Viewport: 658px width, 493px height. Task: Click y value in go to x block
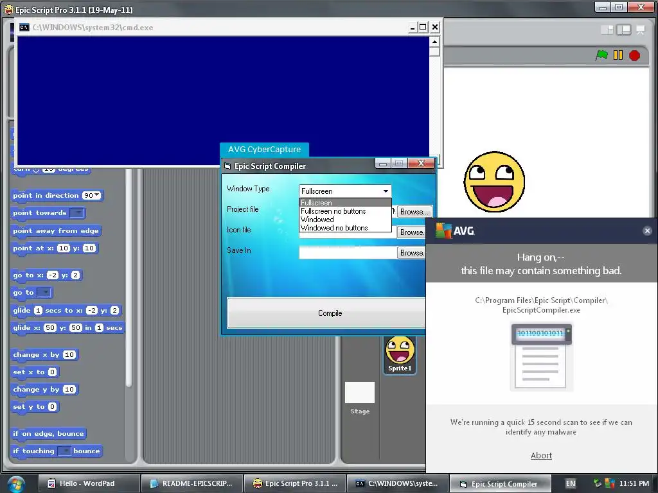75,275
